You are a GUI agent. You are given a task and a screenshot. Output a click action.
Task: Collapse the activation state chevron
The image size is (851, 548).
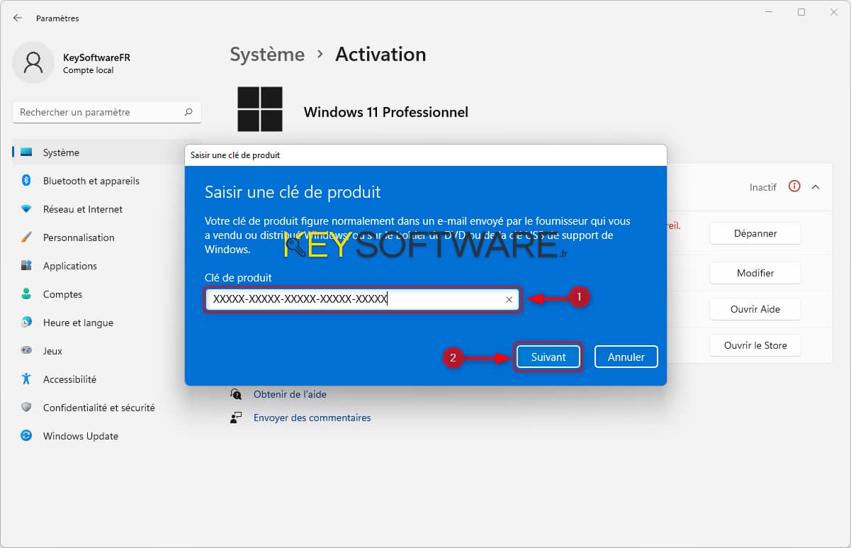[816, 187]
